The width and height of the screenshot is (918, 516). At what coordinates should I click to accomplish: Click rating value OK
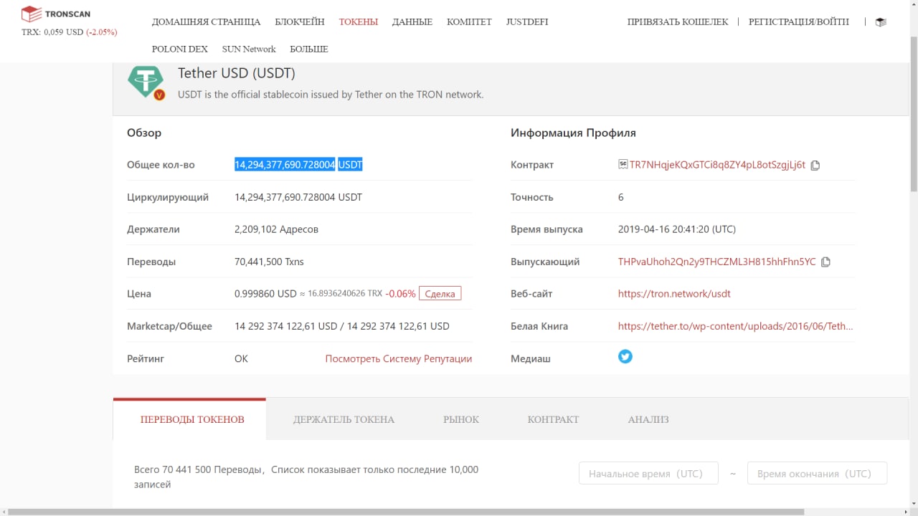point(241,358)
